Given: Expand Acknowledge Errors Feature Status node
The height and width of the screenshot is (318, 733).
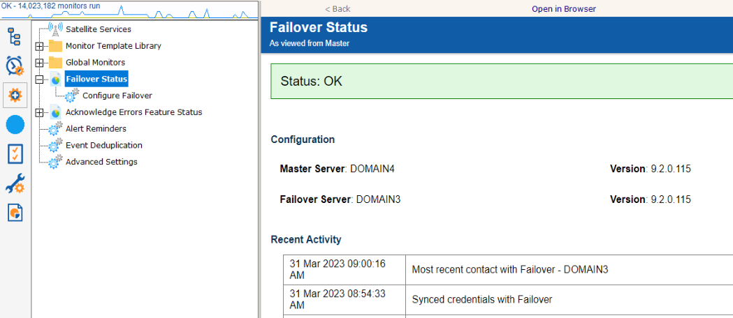Looking at the screenshot, I should point(40,112).
